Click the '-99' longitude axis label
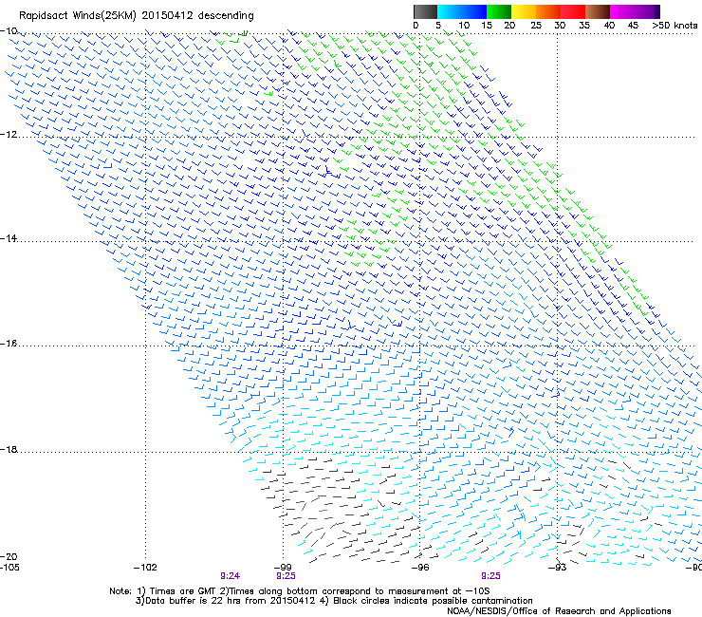 click(283, 568)
